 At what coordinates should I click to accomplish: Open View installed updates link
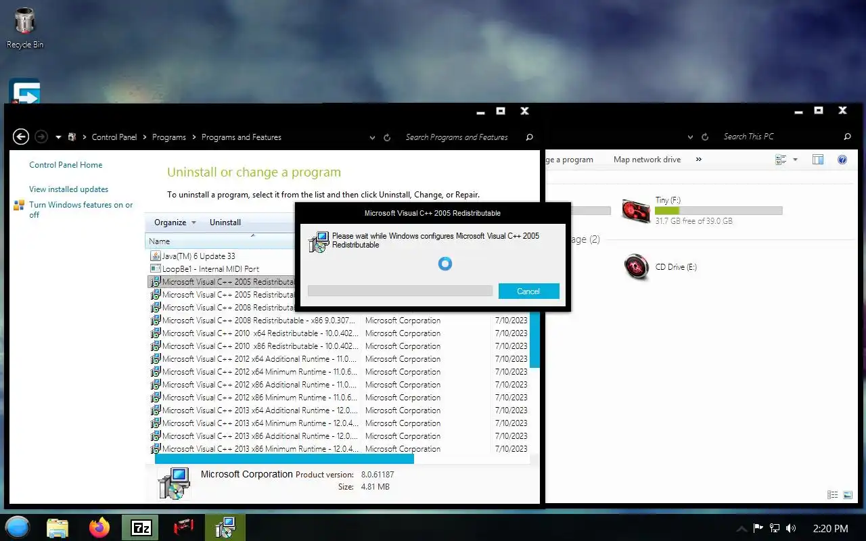(68, 189)
